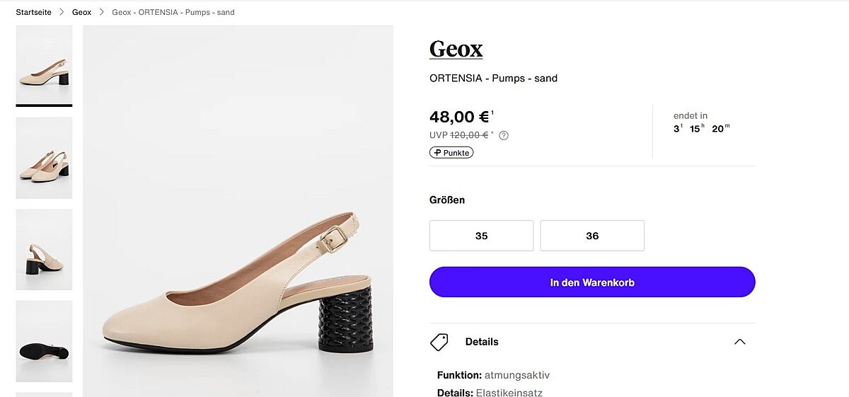Click the UVP price info question mark icon
849x397 pixels.
coord(504,135)
